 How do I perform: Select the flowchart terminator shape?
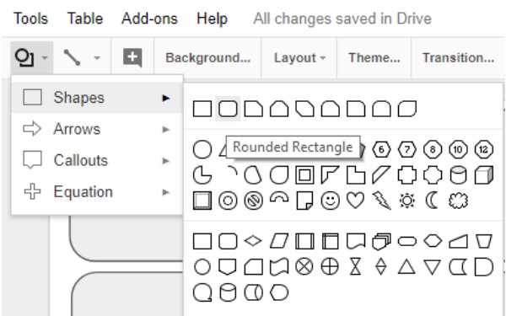tap(407, 241)
